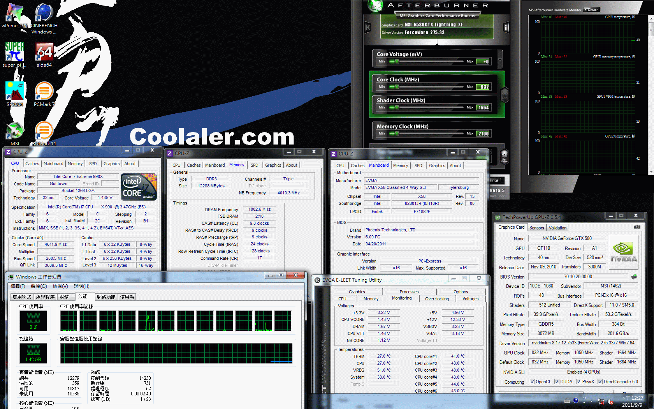The height and width of the screenshot is (409, 654).
Task: Switch to Caches tab in first CPU-Z
Action: [x=32, y=164]
